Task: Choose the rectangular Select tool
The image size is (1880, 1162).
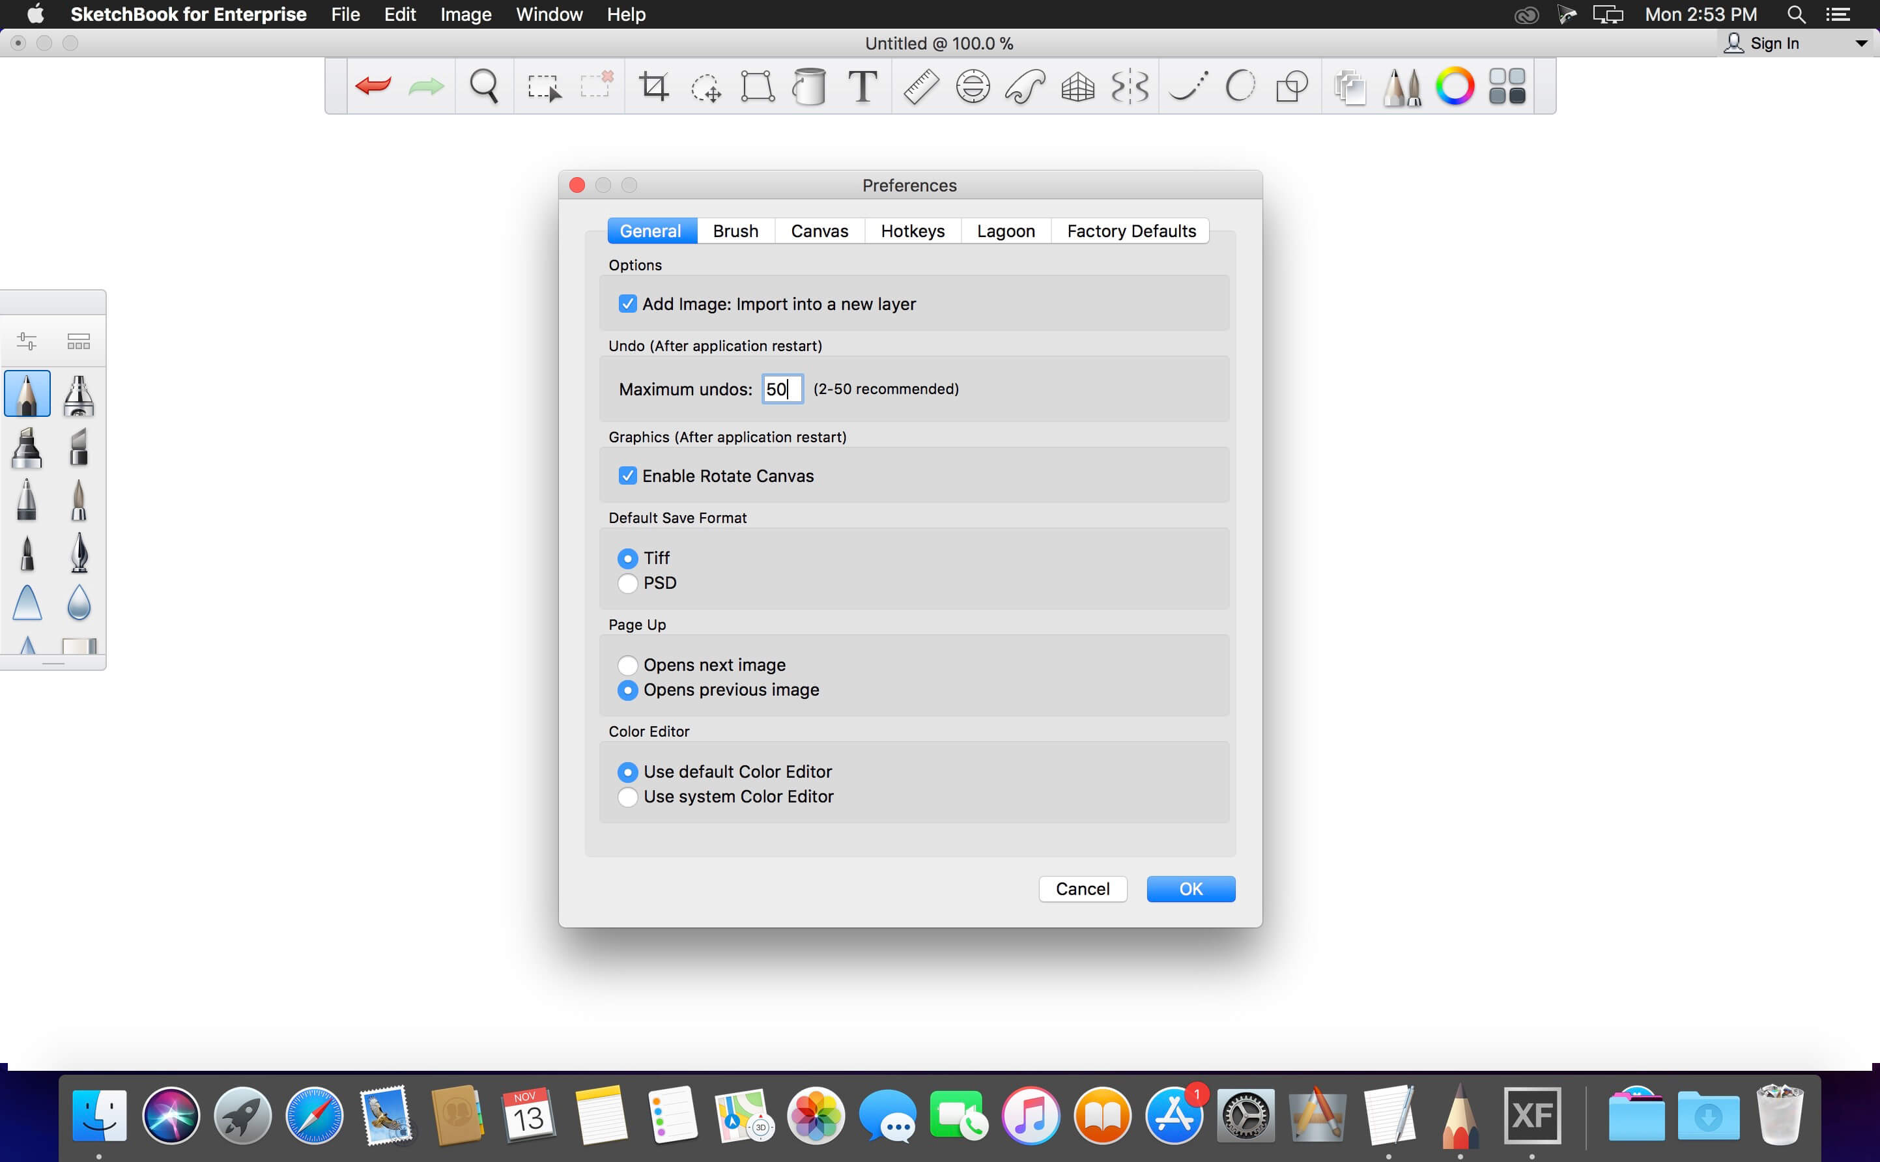Action: click(x=544, y=87)
